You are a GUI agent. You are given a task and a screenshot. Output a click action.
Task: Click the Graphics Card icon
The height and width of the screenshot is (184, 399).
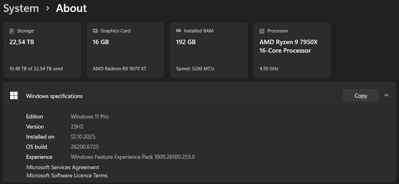tap(95, 31)
